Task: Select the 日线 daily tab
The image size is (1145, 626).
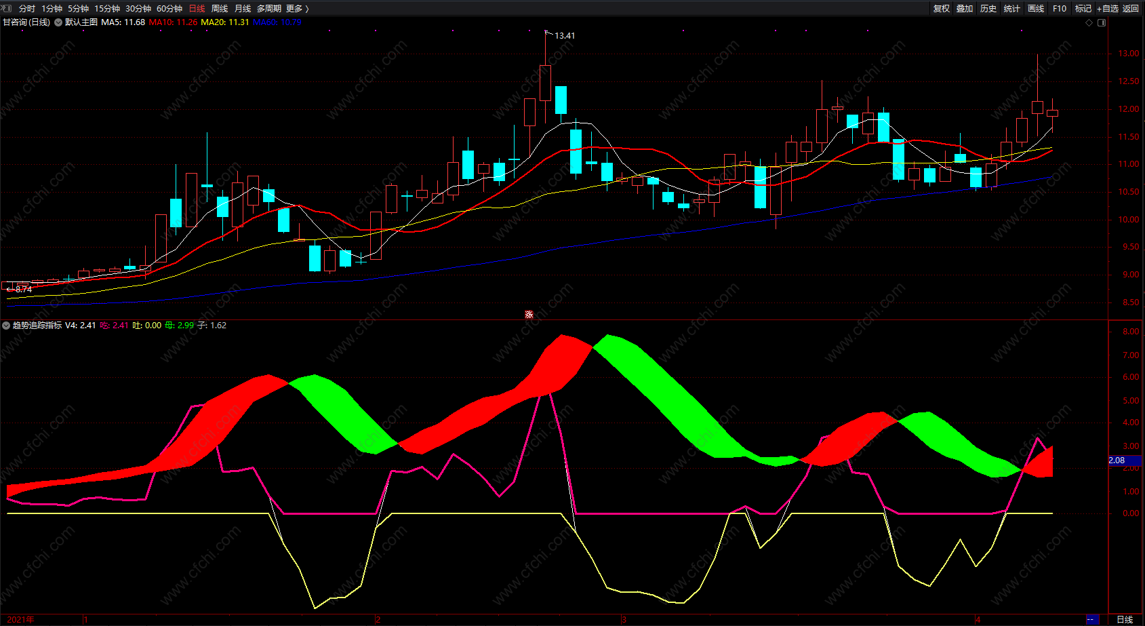Action: [197, 9]
